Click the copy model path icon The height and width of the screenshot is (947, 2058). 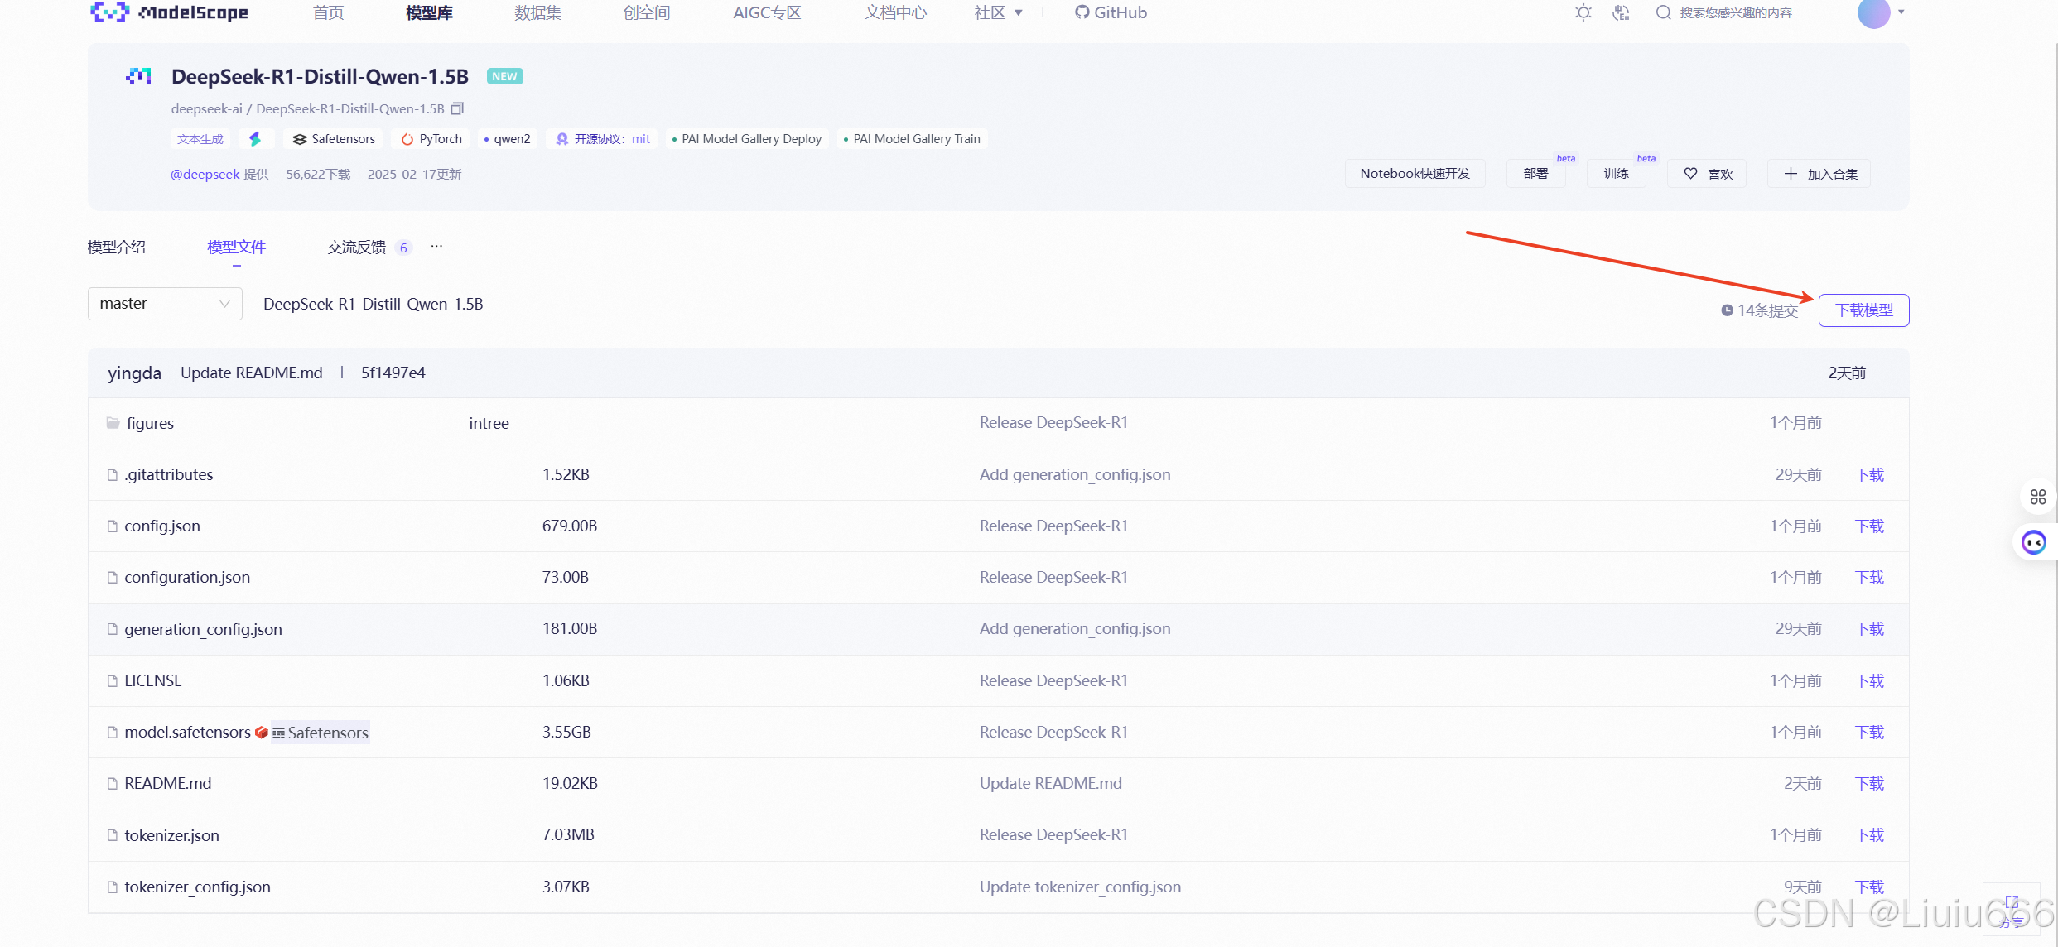tap(457, 108)
